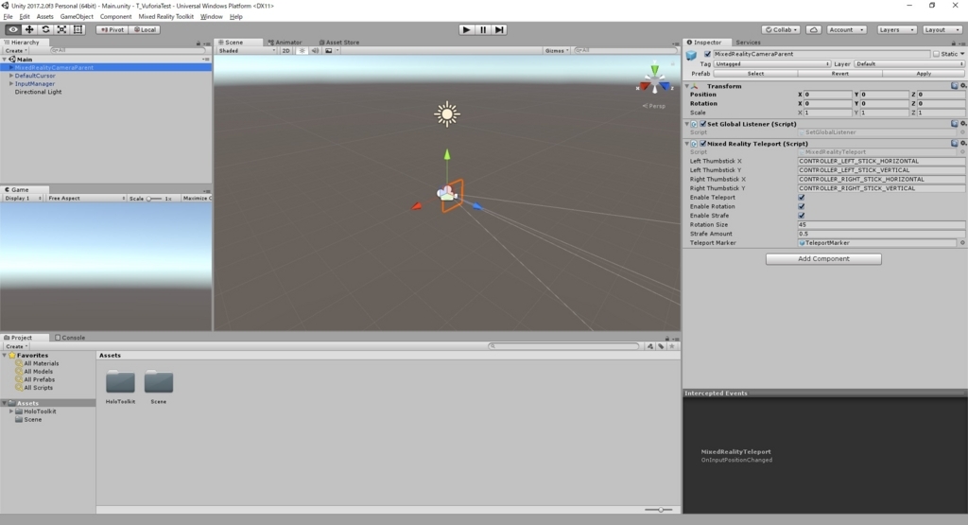Open the Account dropdown

pos(846,29)
